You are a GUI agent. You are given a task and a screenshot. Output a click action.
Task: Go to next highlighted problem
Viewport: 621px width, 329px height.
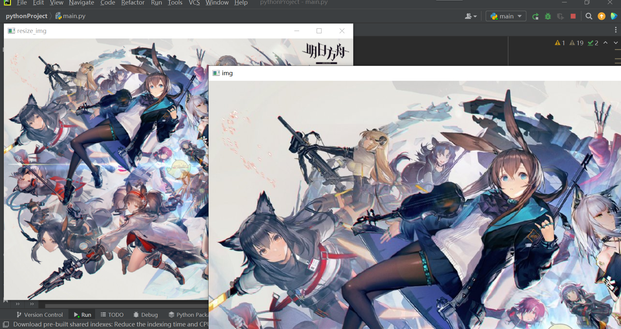point(616,43)
